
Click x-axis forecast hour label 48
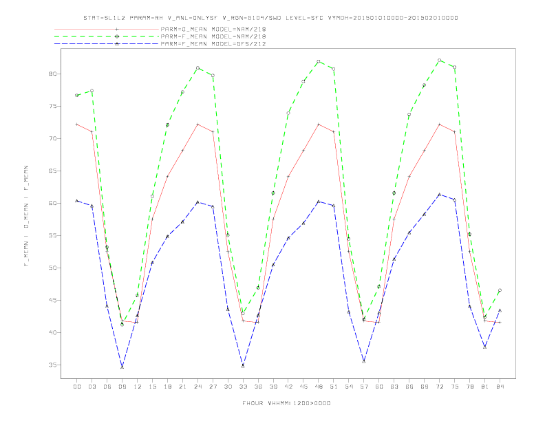coord(319,387)
